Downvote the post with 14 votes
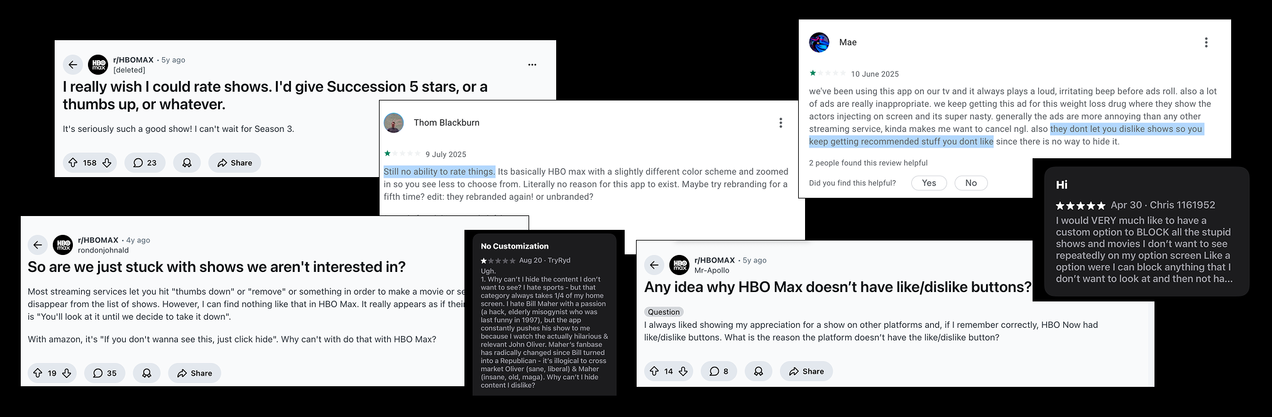The width and height of the screenshot is (1272, 417). click(683, 371)
